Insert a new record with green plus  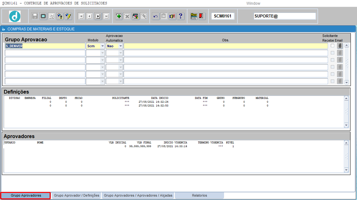click(118, 16)
